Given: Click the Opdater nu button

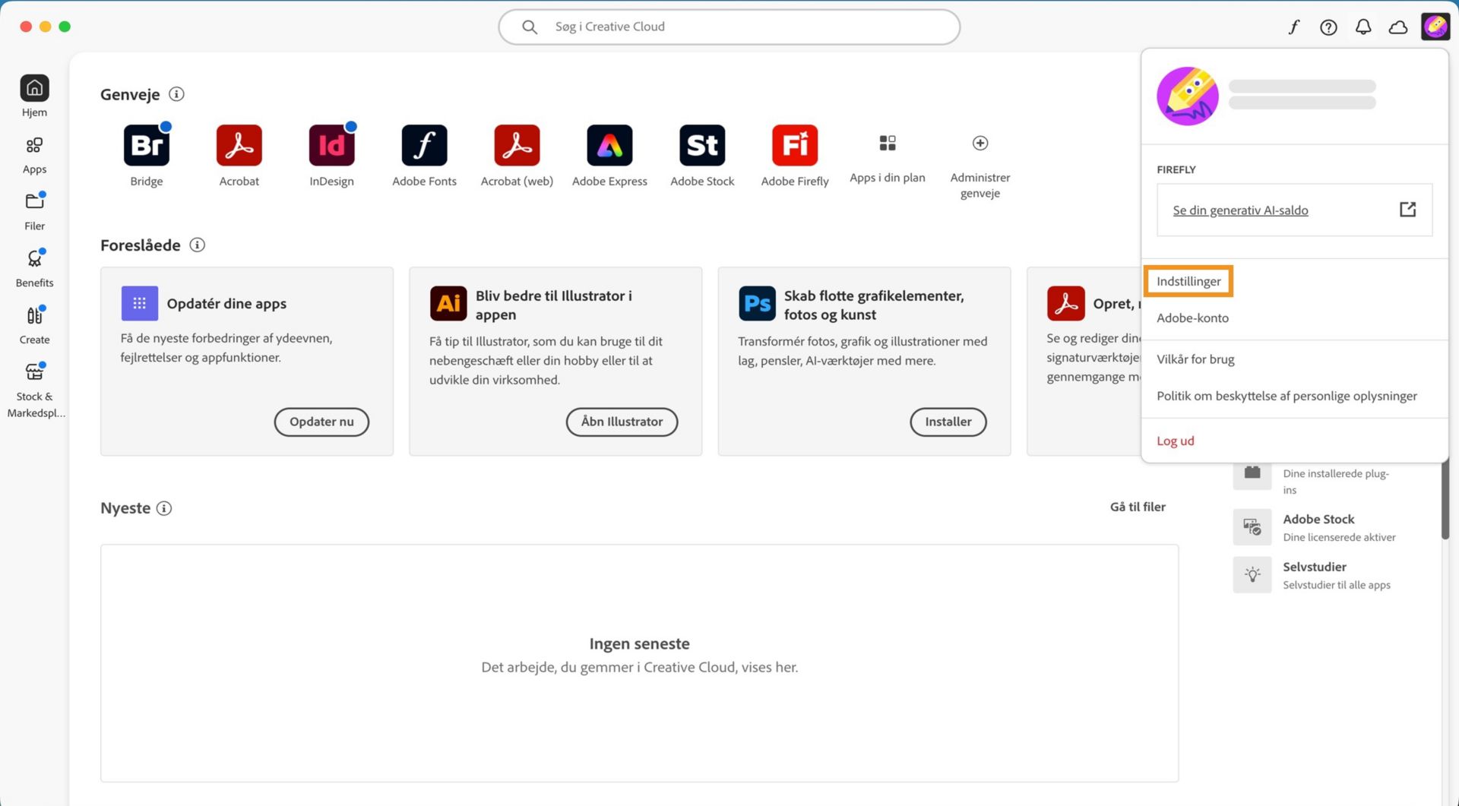Looking at the screenshot, I should [321, 422].
